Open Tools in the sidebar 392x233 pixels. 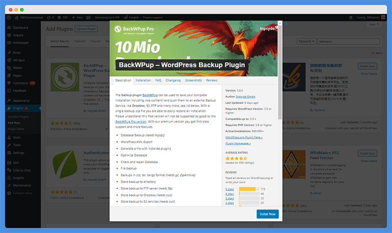point(17,145)
